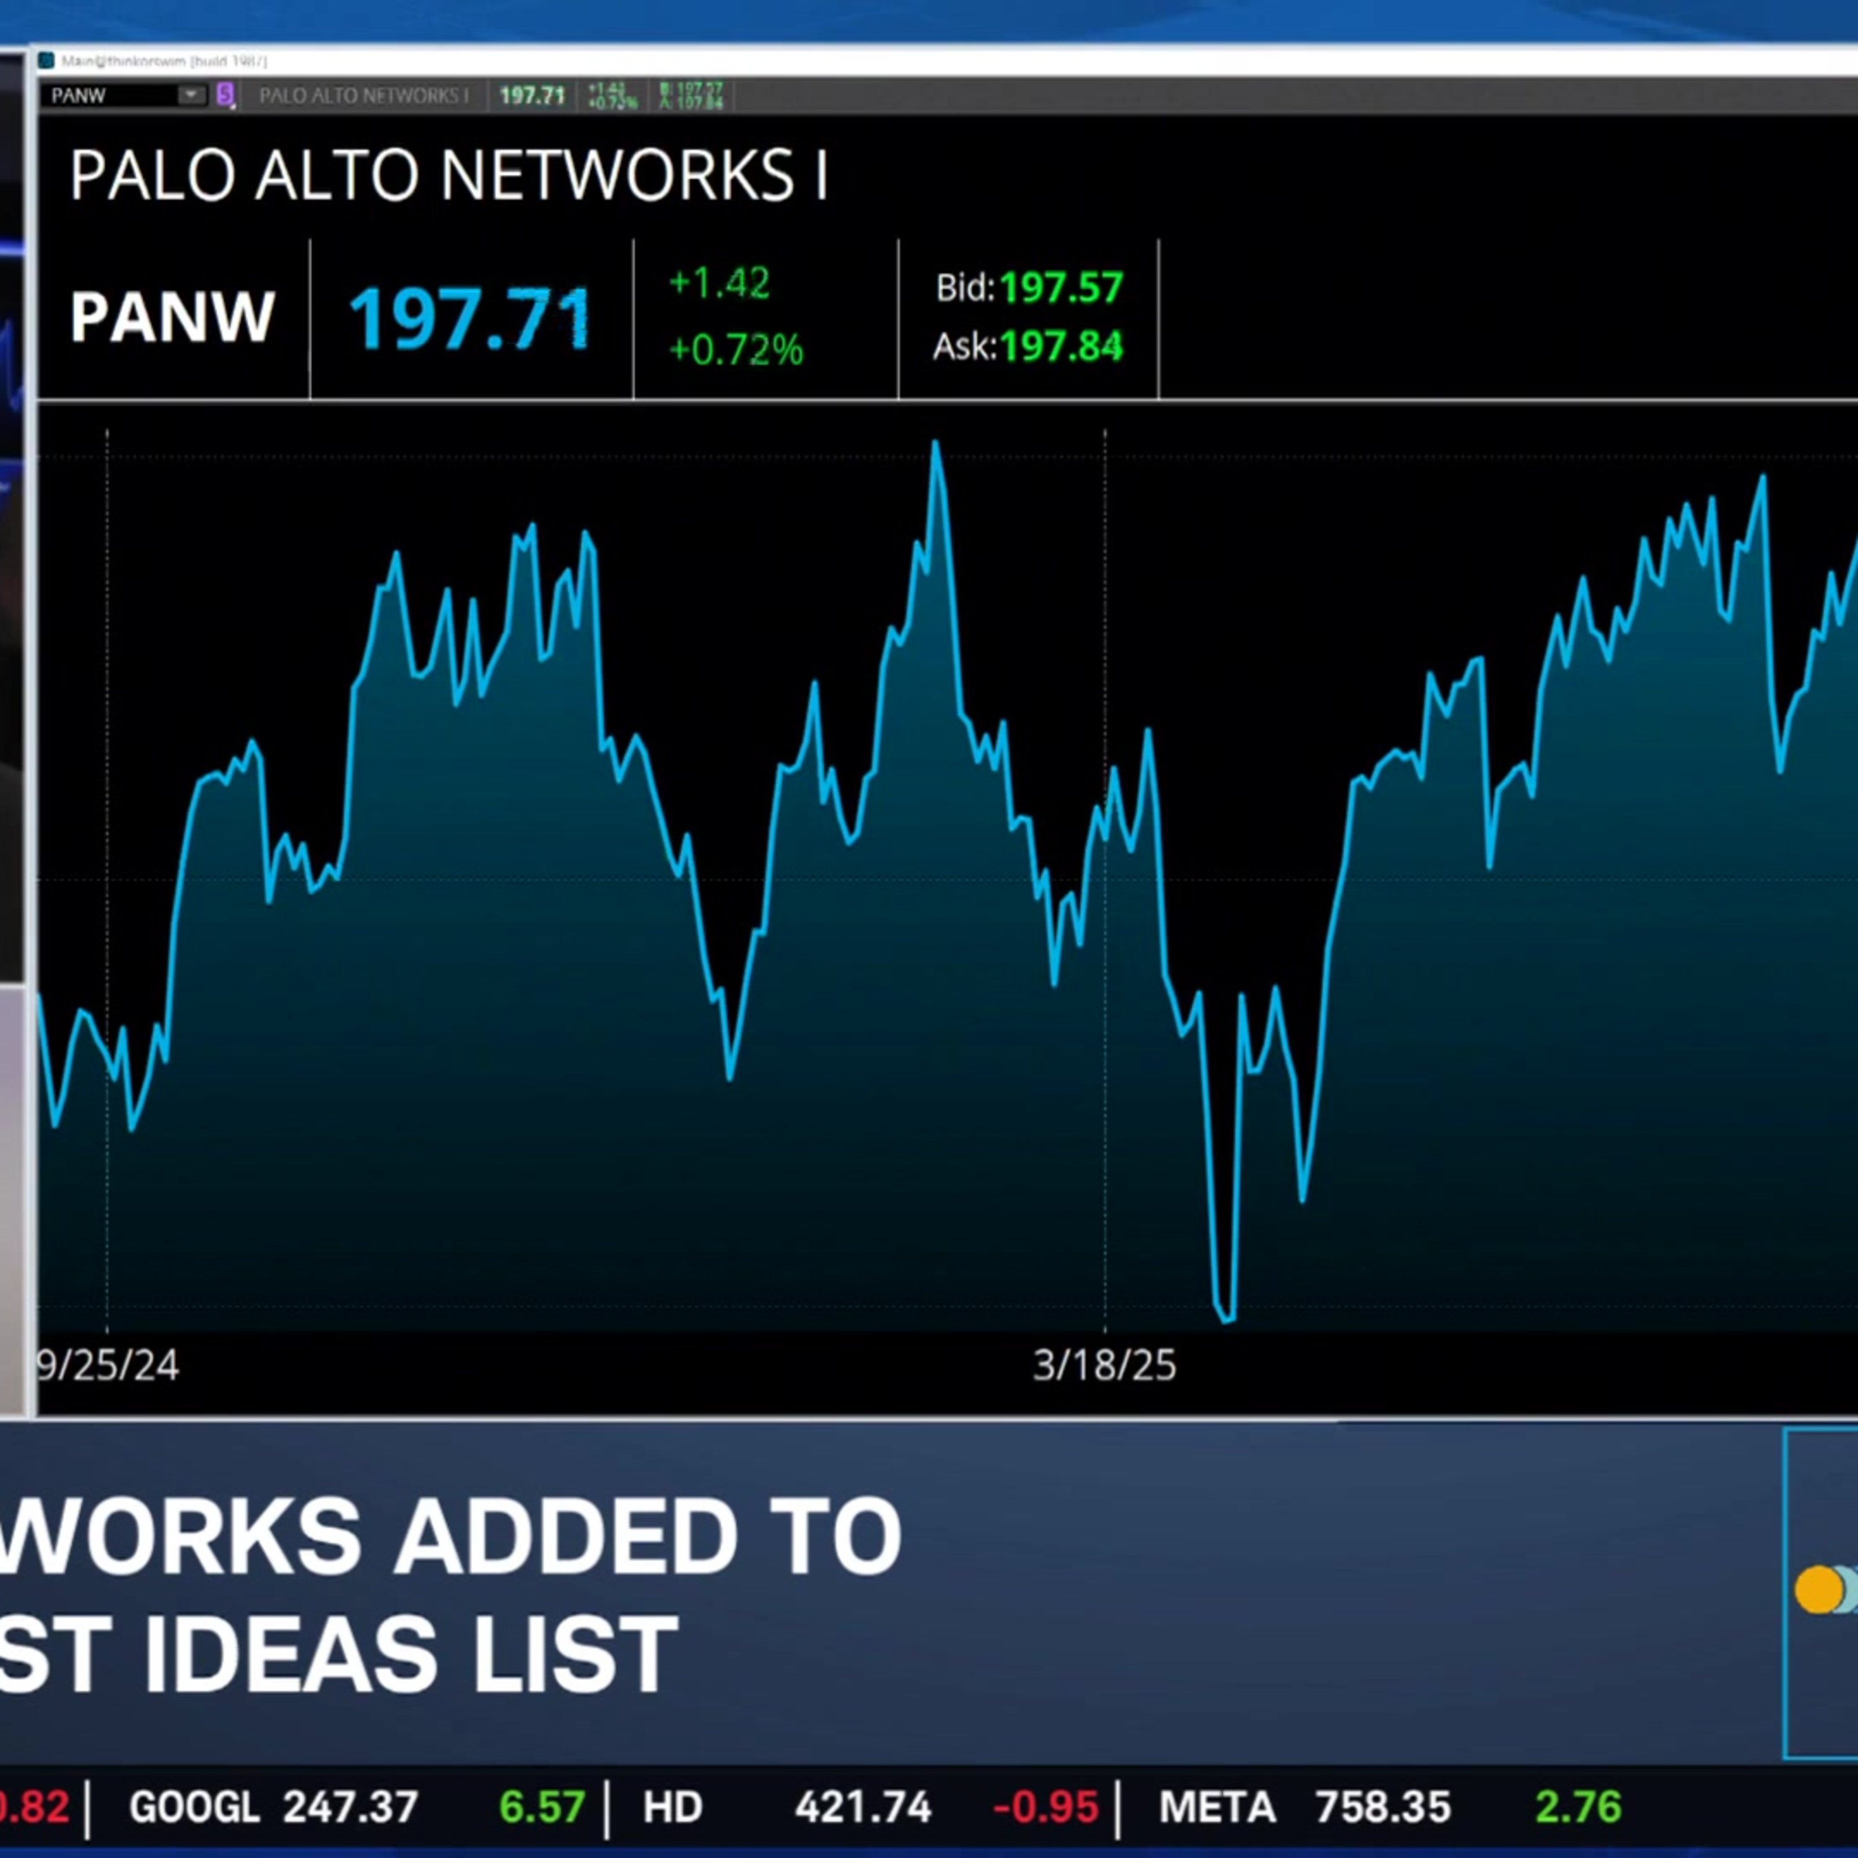Select the 3/18/25 date marker on chart
Screen dimensions: 1858x1858
pyautogui.click(x=1105, y=1366)
